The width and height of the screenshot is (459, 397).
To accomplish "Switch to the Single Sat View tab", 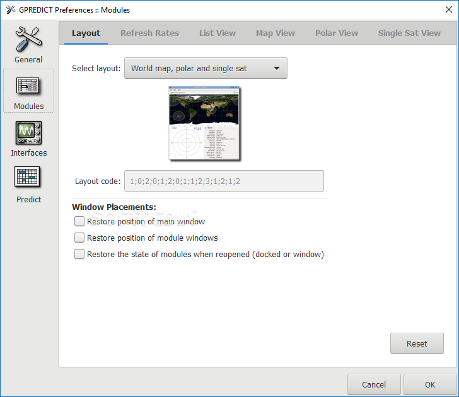I will [x=409, y=33].
